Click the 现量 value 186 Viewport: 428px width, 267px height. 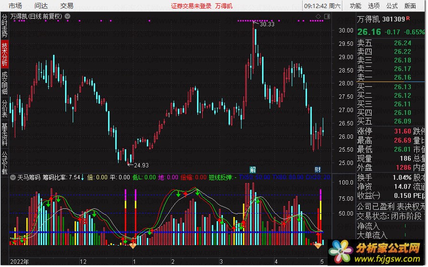[x=406, y=158]
